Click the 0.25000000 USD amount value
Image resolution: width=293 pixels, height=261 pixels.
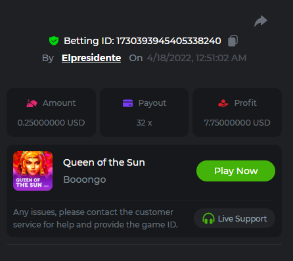pyautogui.click(x=51, y=123)
